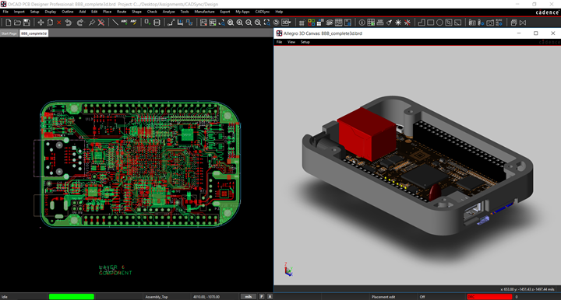
Task: Click the Show Element info (i) icon
Action: coord(362,23)
